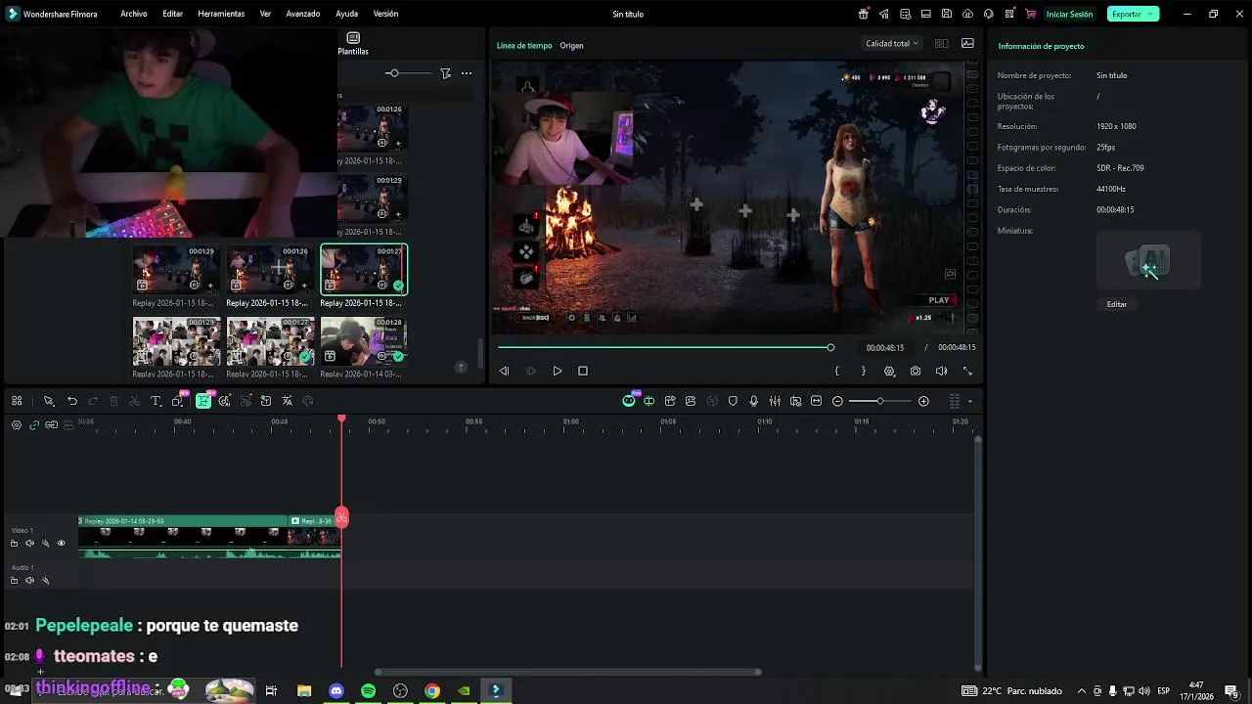Screen dimensions: 1252x704
Task: Open the Herramientas menu
Action: coord(221,14)
